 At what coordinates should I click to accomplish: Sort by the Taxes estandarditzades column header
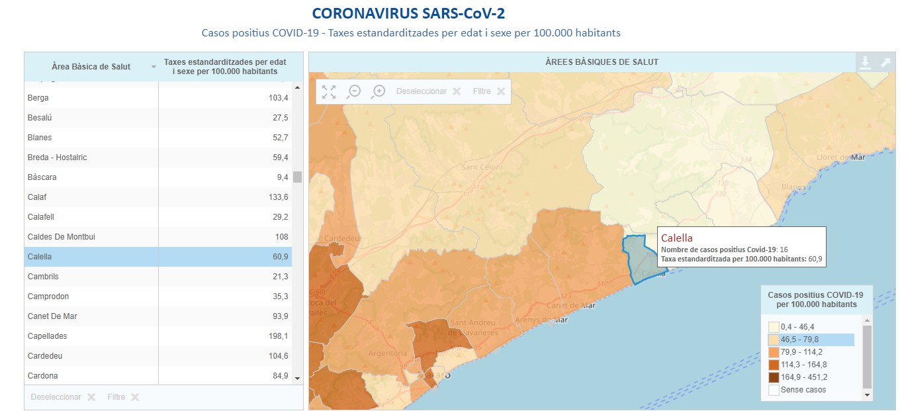(x=220, y=66)
